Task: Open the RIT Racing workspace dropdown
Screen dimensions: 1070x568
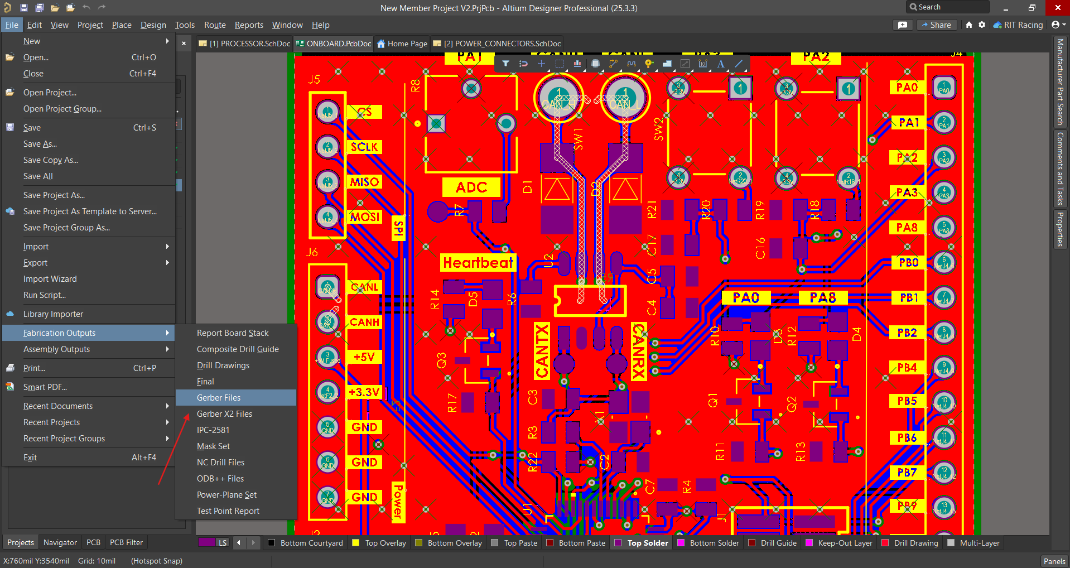Action: click(x=1018, y=25)
